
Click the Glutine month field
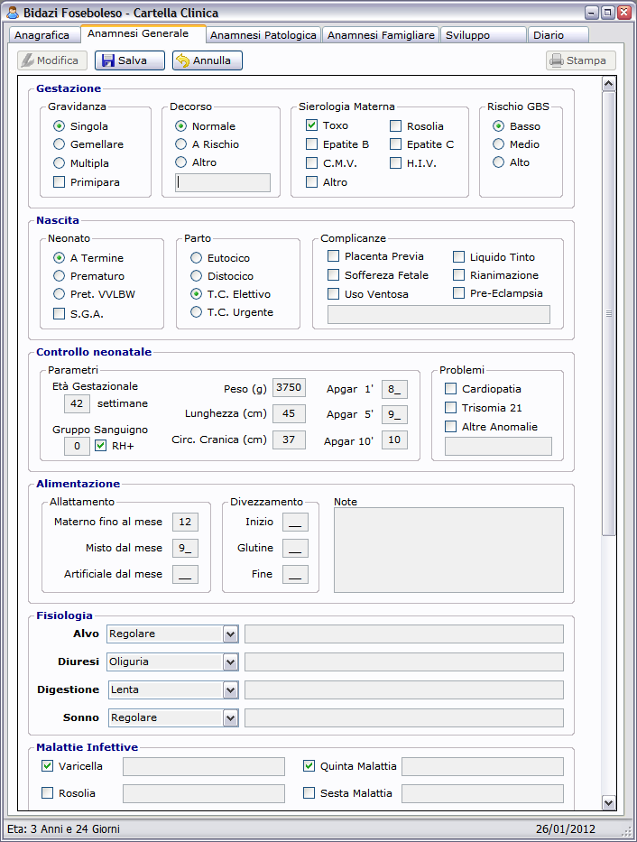295,549
